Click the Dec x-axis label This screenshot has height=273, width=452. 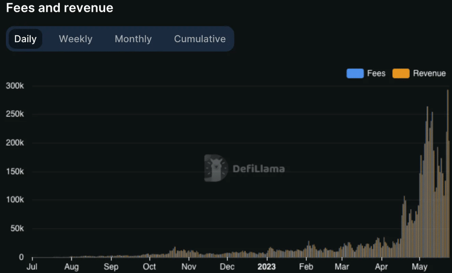point(227,267)
